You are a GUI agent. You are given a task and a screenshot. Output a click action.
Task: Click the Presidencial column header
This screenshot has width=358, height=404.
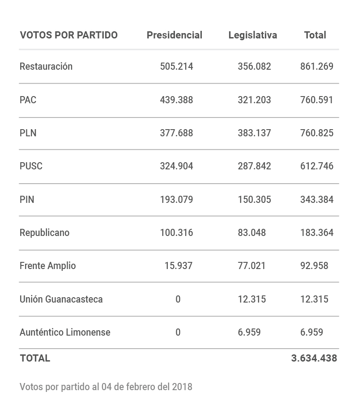(x=174, y=35)
